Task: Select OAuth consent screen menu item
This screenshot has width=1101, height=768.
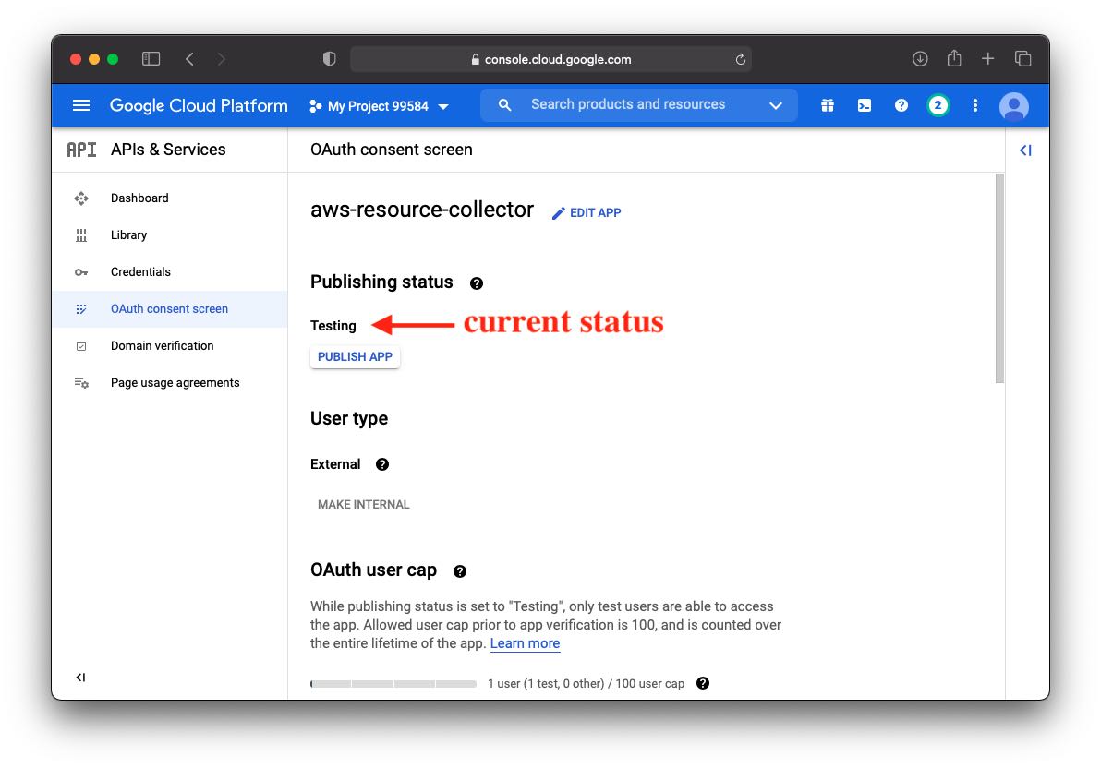Action: click(x=170, y=309)
